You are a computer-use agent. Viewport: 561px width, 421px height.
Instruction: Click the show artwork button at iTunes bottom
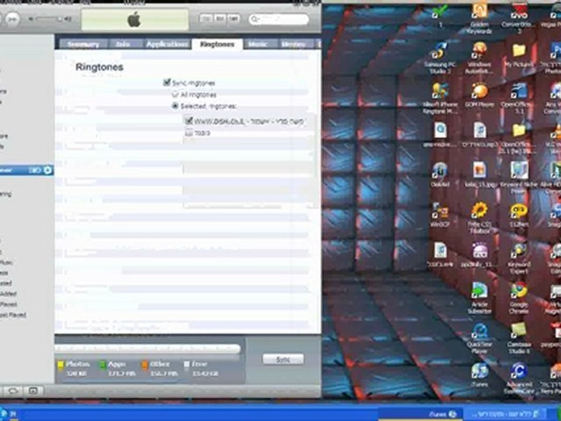(x=33, y=391)
